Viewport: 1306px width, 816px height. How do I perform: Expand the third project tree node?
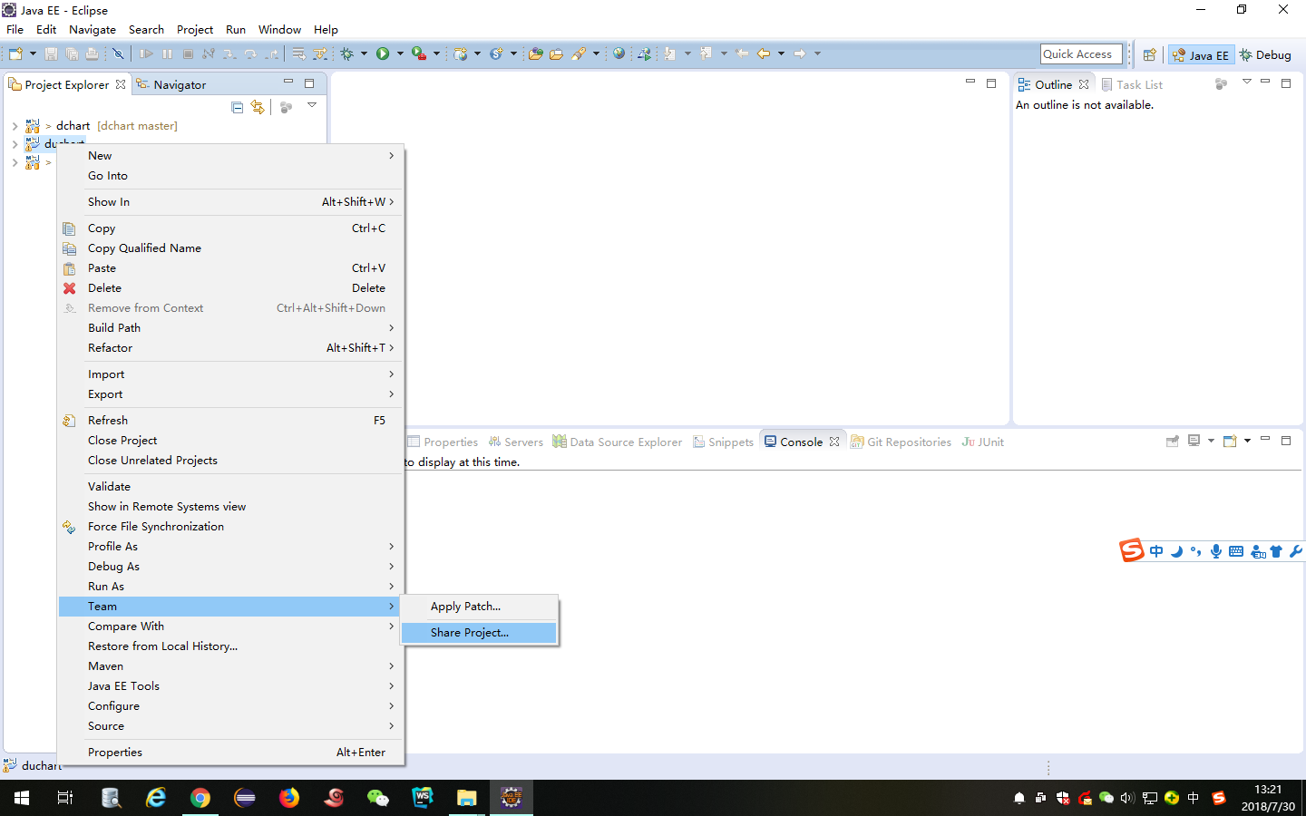coord(15,162)
